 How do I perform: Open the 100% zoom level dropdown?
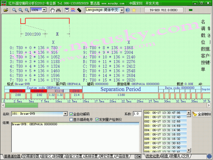click(44, 10)
